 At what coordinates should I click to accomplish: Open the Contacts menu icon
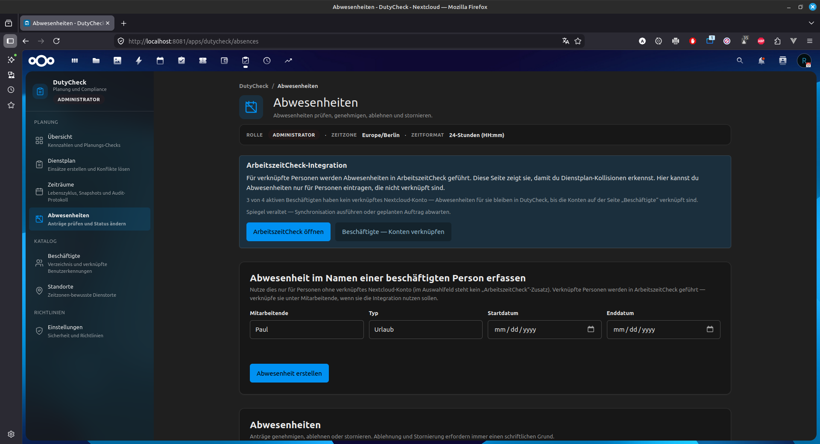pyautogui.click(x=782, y=61)
